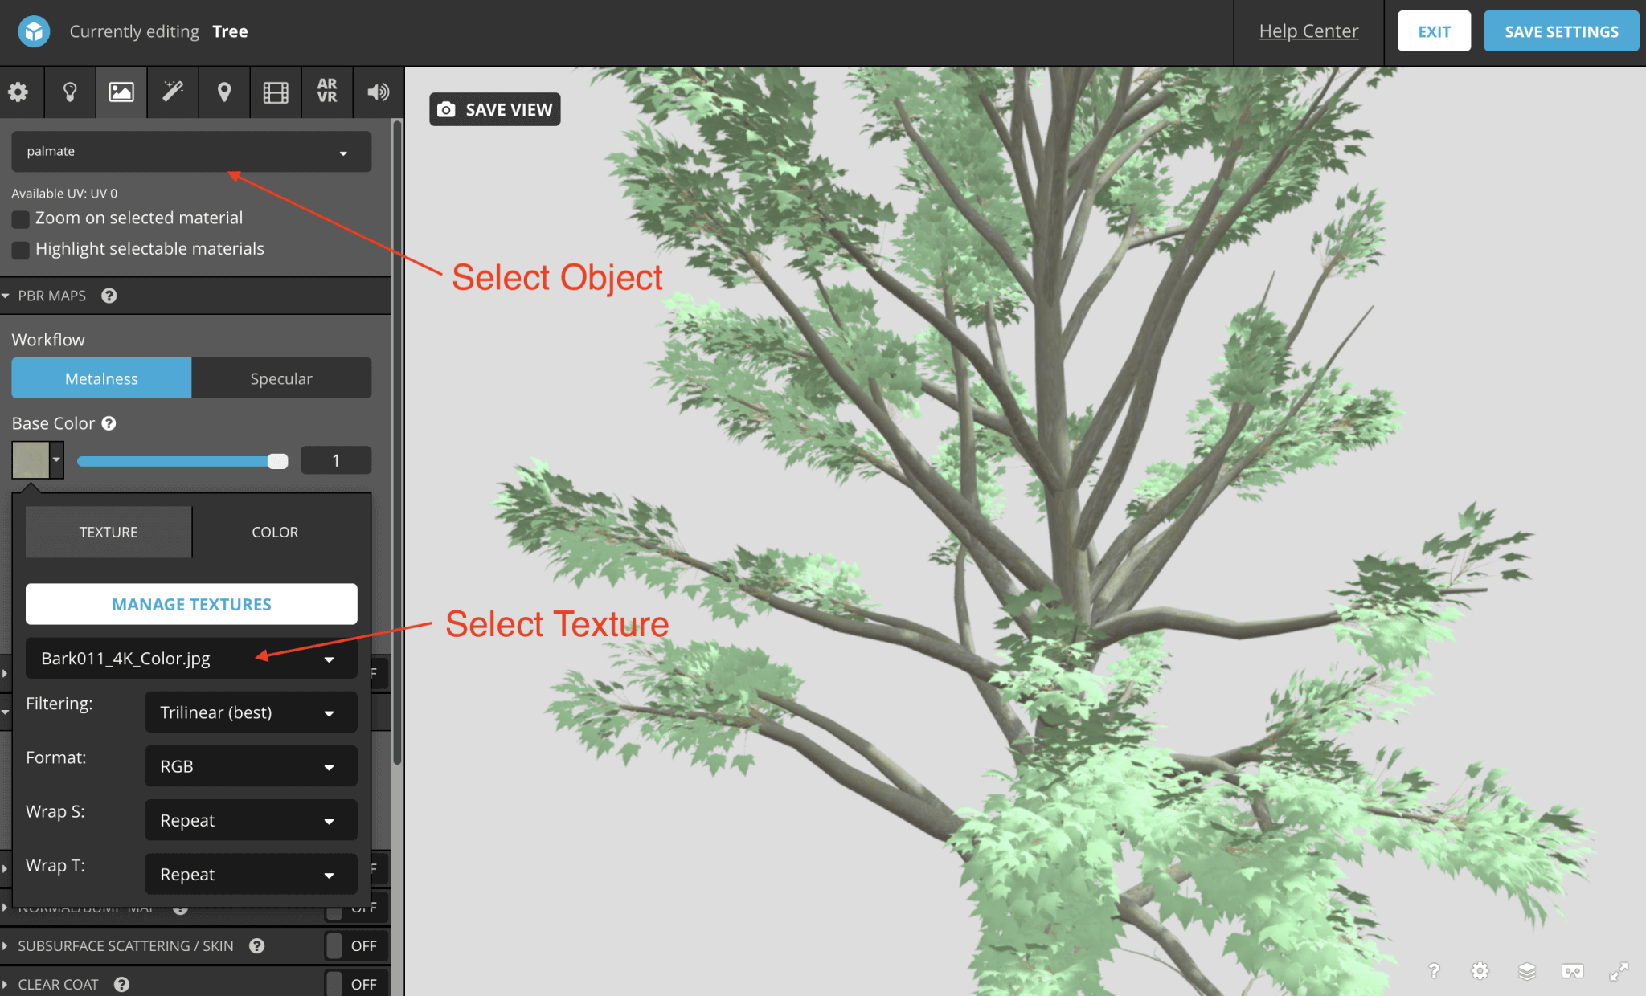This screenshot has height=996, width=1646.
Task: Select the Animation film icon
Action: coord(276,92)
